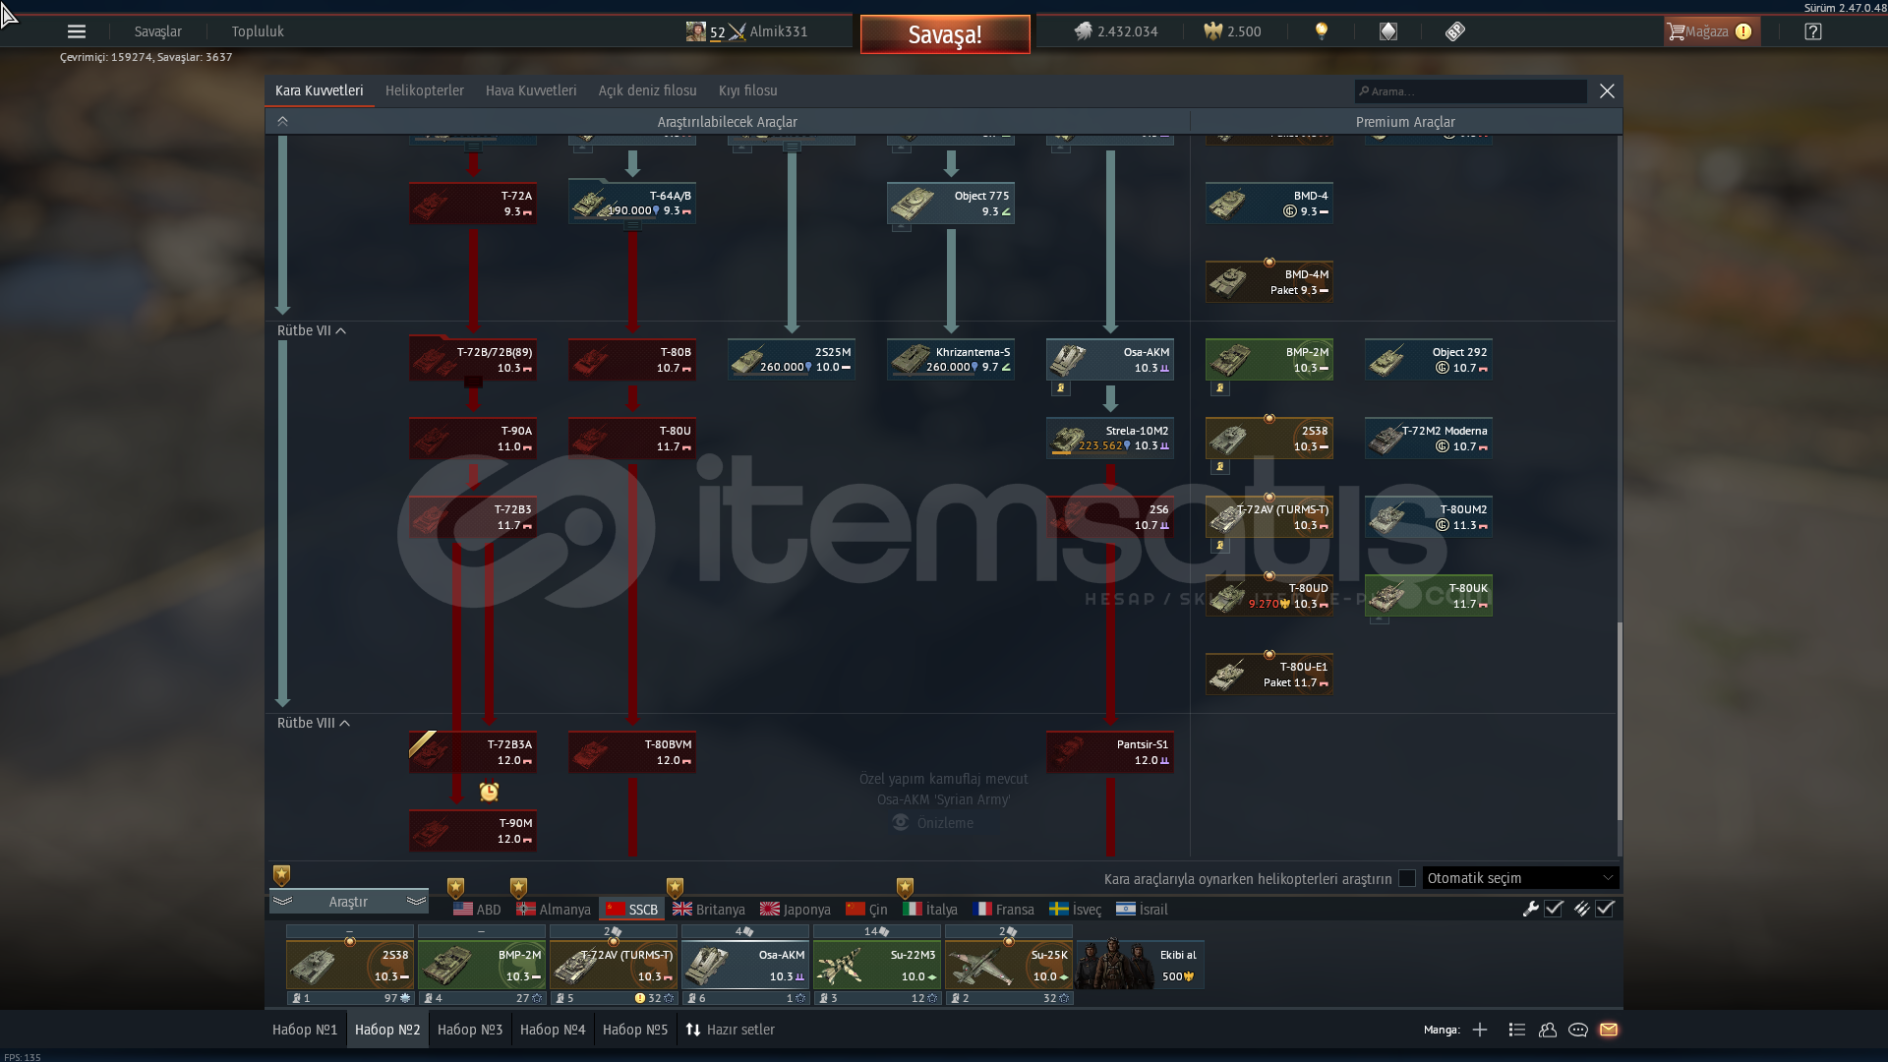The image size is (1888, 1062).
Task: Open the help question mark icon
Action: tap(1813, 31)
